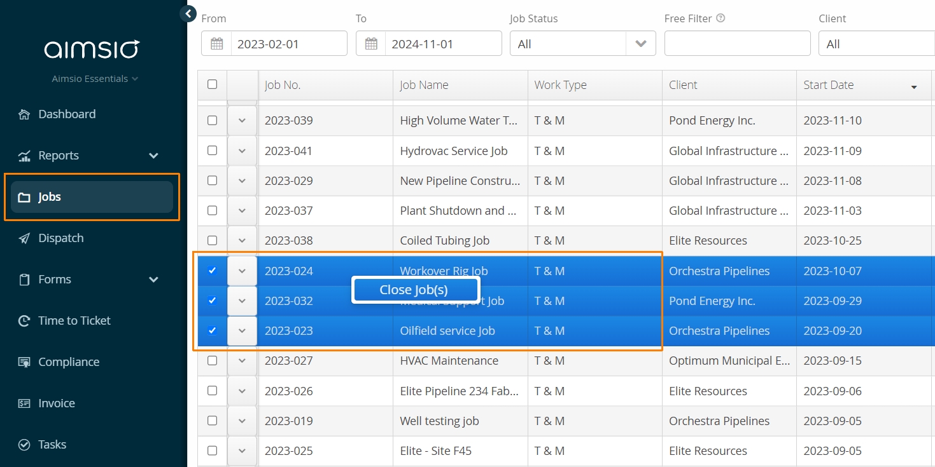This screenshot has height=467, width=935.
Task: Sort by the Client column header
Action: click(x=729, y=85)
